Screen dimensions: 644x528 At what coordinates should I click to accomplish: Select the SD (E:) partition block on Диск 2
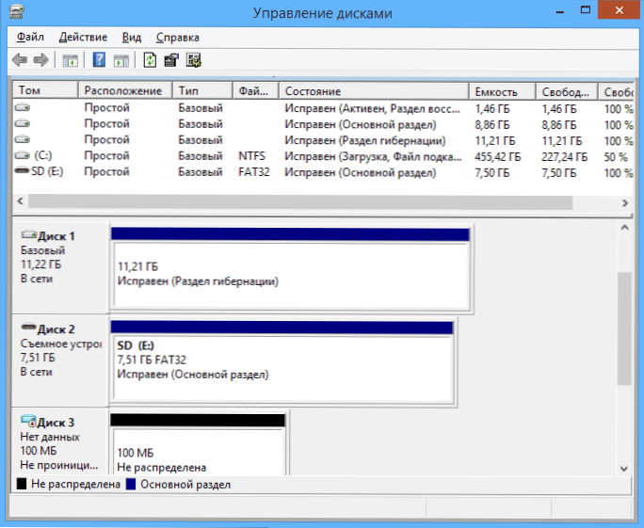(x=282, y=362)
